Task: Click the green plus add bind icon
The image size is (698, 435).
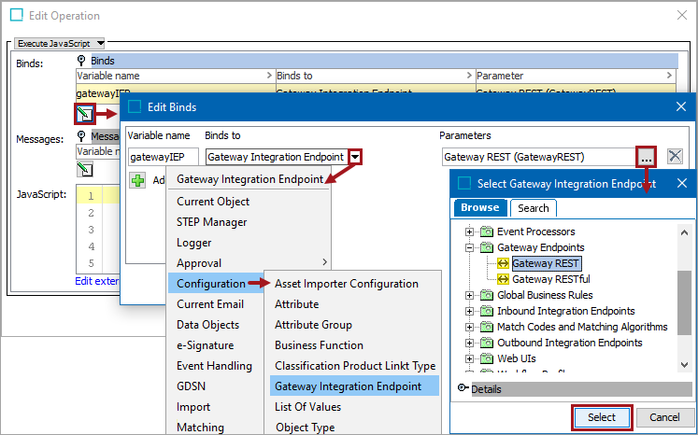Action: point(137,179)
